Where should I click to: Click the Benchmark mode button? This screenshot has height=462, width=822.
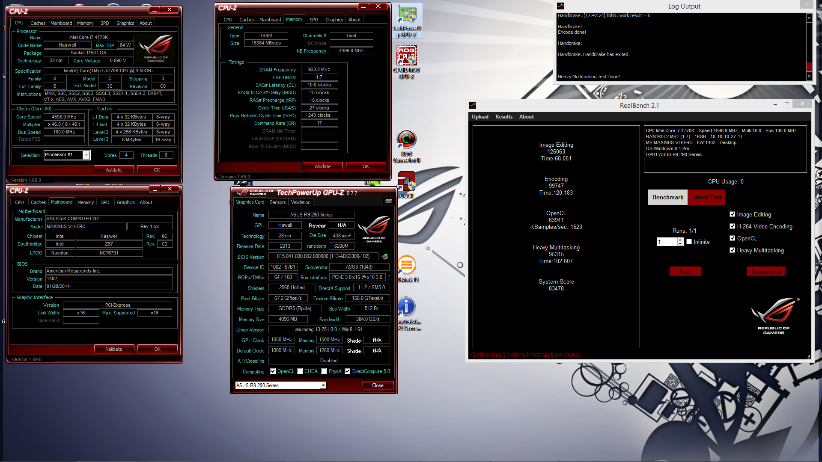(668, 197)
